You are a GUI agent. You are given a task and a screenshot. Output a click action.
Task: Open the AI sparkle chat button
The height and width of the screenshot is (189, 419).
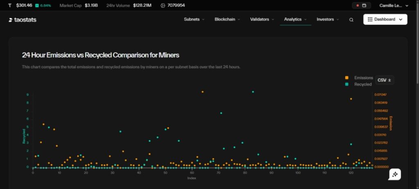pos(395,174)
